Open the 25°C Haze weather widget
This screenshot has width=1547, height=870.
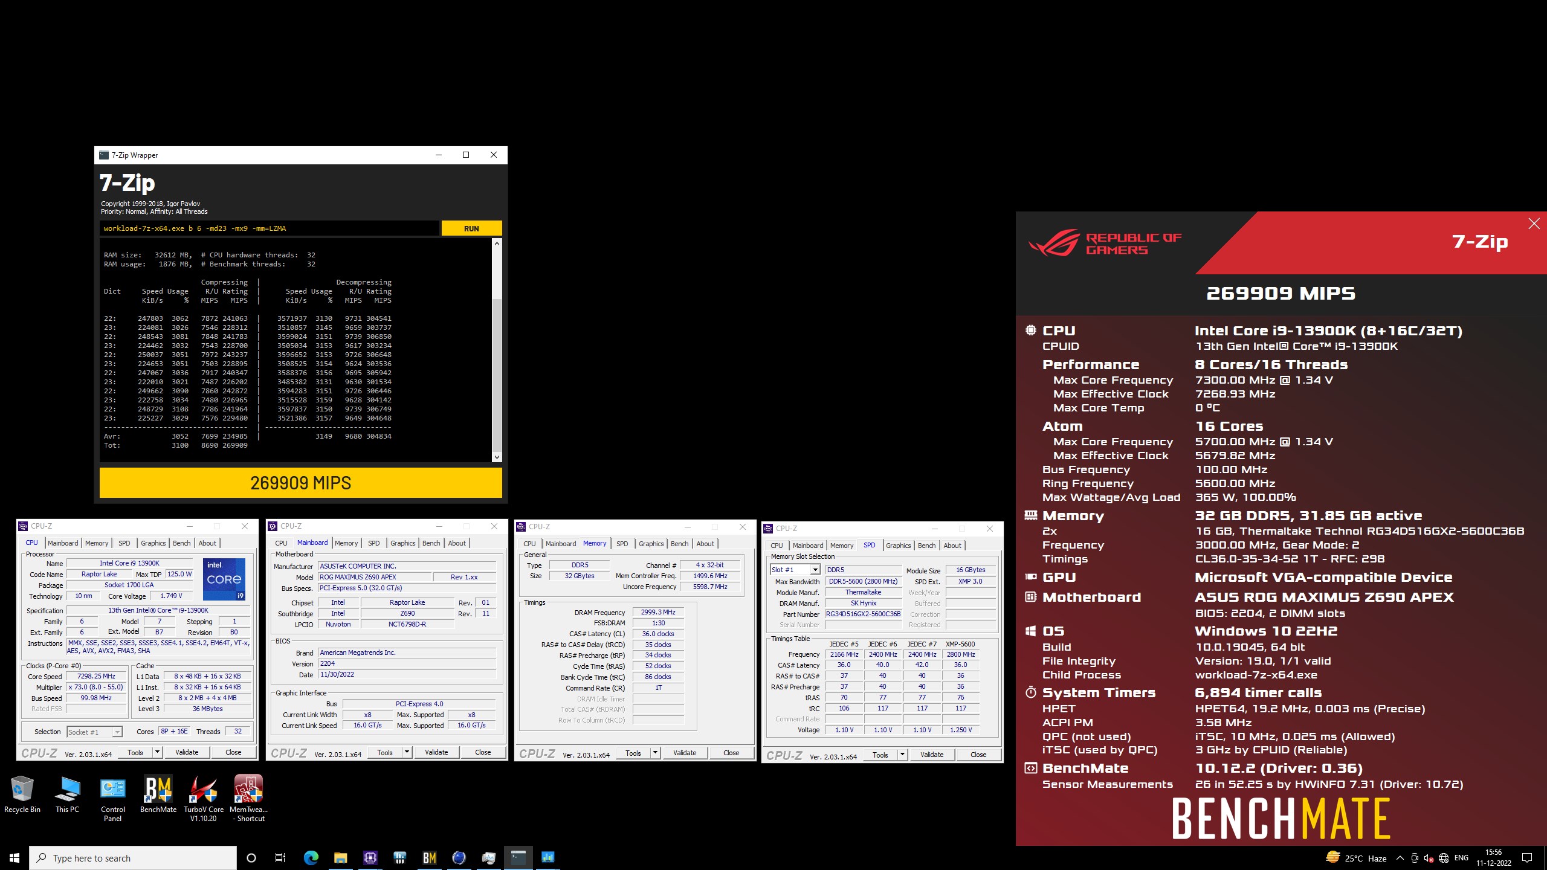click(1356, 858)
